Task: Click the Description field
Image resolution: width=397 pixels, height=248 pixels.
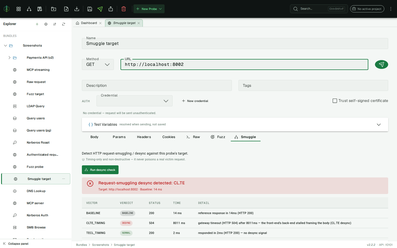Action: coord(157,85)
